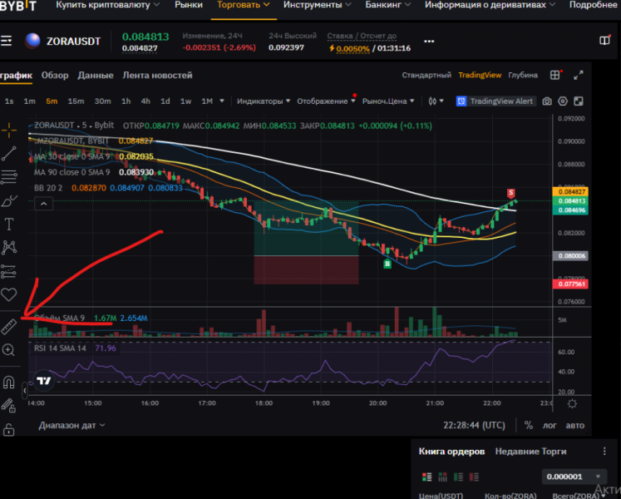Click the ZORA coin logo
The height and width of the screenshot is (499, 621).
pyautogui.click(x=32, y=41)
